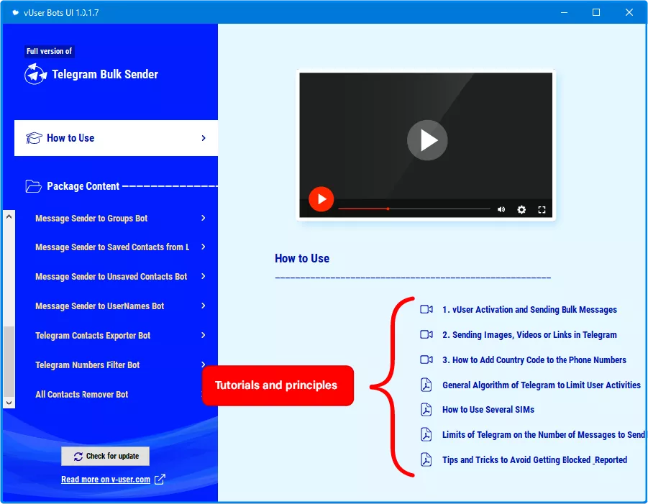Click the vUser app icon in the title bar

[x=16, y=13]
